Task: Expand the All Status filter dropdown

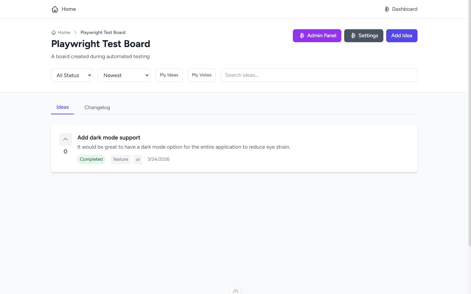Action: (72, 75)
